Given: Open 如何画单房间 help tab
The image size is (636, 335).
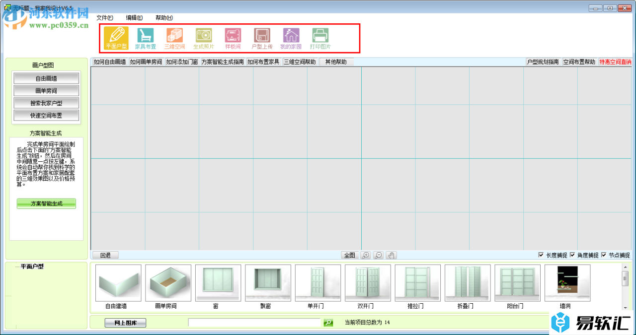Looking at the screenshot, I should 146,62.
